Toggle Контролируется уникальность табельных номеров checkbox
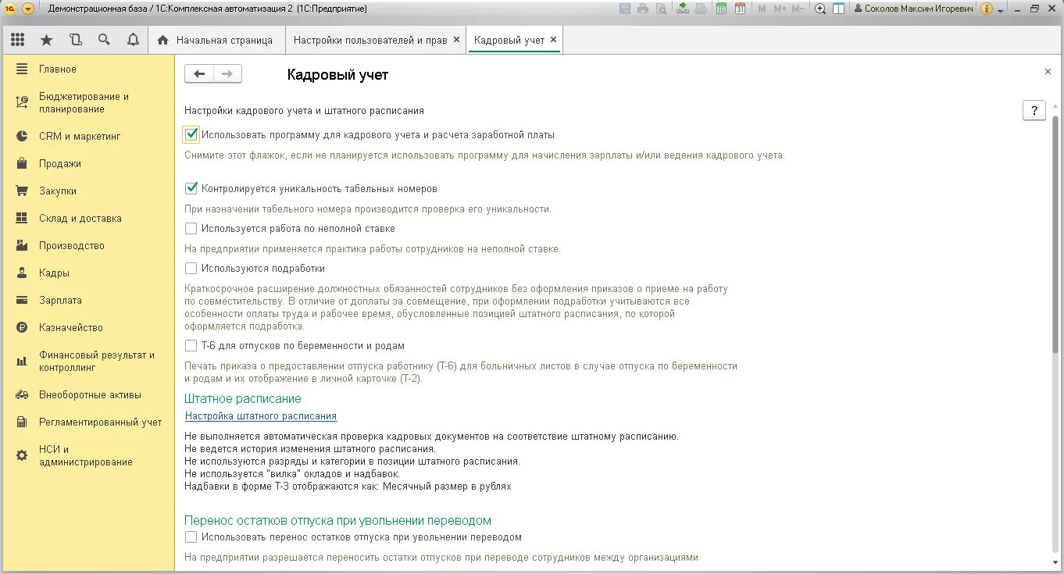 pos(191,188)
